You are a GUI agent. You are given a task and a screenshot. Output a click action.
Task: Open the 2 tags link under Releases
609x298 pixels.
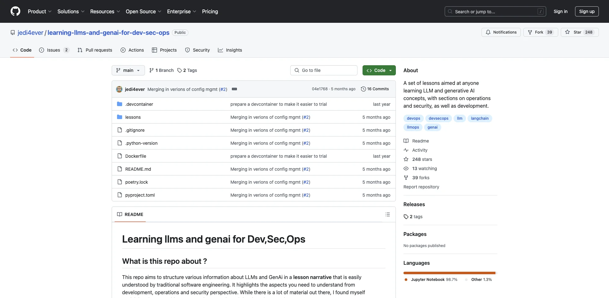[x=413, y=217]
